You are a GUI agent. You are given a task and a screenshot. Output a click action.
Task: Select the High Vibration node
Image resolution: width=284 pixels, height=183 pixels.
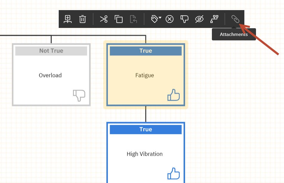146,152
